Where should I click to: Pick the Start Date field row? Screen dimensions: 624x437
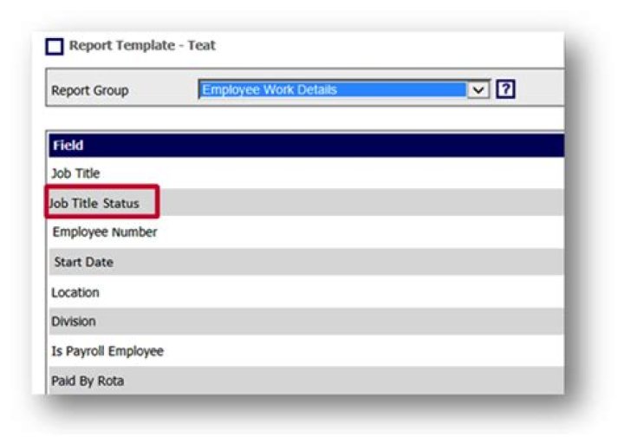pos(306,262)
